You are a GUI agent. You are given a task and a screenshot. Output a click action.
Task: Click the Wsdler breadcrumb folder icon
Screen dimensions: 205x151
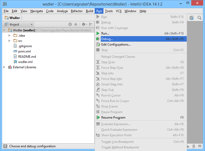[x=7, y=18]
